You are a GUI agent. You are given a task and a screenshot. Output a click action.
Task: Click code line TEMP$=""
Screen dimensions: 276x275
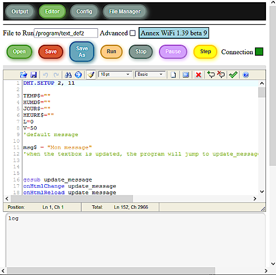[37, 96]
